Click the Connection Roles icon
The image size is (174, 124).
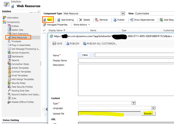(9, 64)
